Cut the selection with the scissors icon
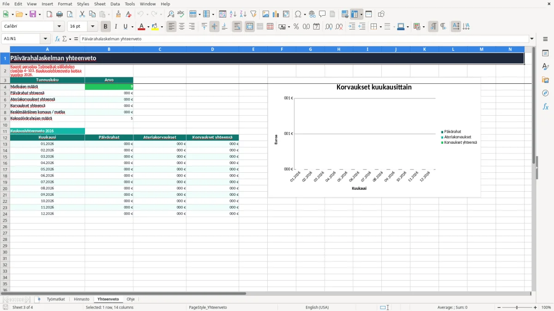The image size is (554, 311). (82, 14)
